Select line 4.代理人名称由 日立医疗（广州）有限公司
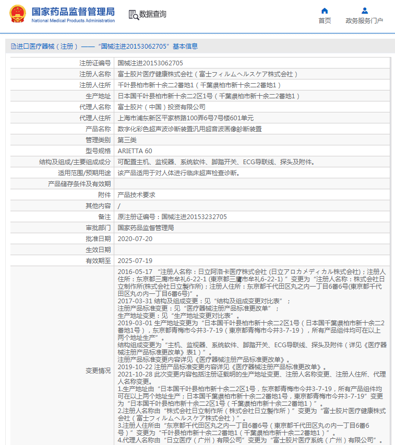This screenshot has height=445, width=395. coord(250,440)
